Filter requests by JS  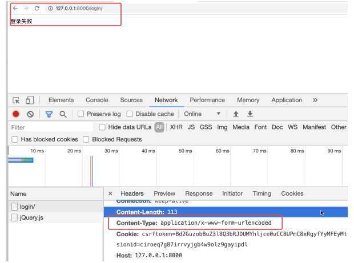191,127
